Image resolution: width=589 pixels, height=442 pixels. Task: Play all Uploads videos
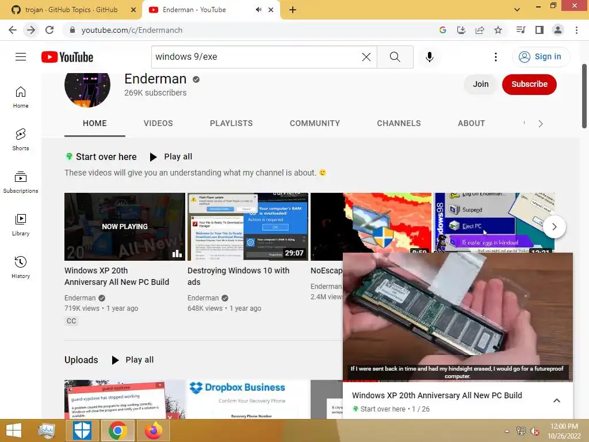pos(133,360)
